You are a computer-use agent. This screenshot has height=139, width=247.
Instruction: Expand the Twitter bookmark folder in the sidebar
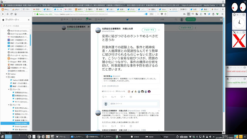7,74
